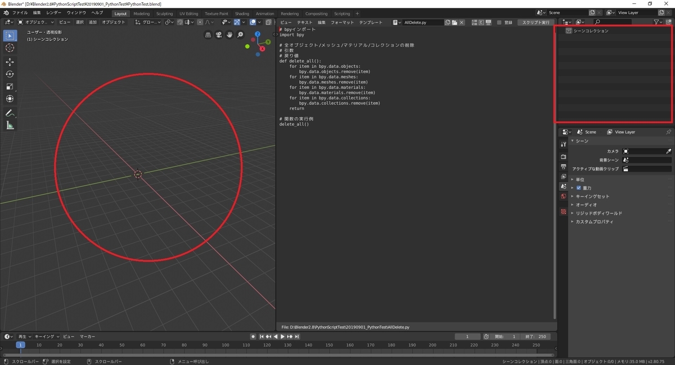Unlink AllDelete.py with the X button
Image resolution: width=675 pixels, height=365 pixels.
(461, 22)
